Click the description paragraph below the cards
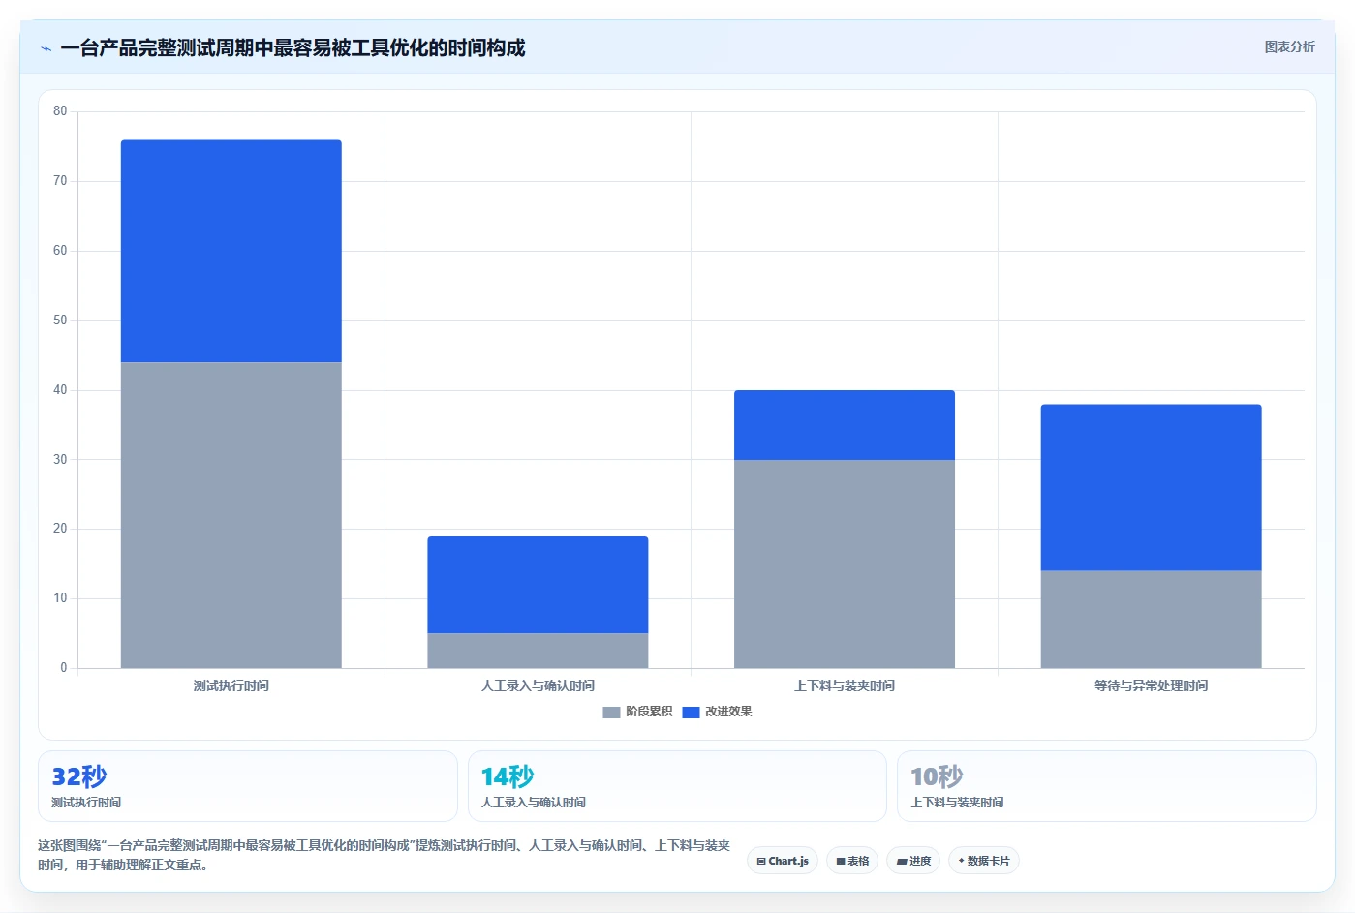 385,855
